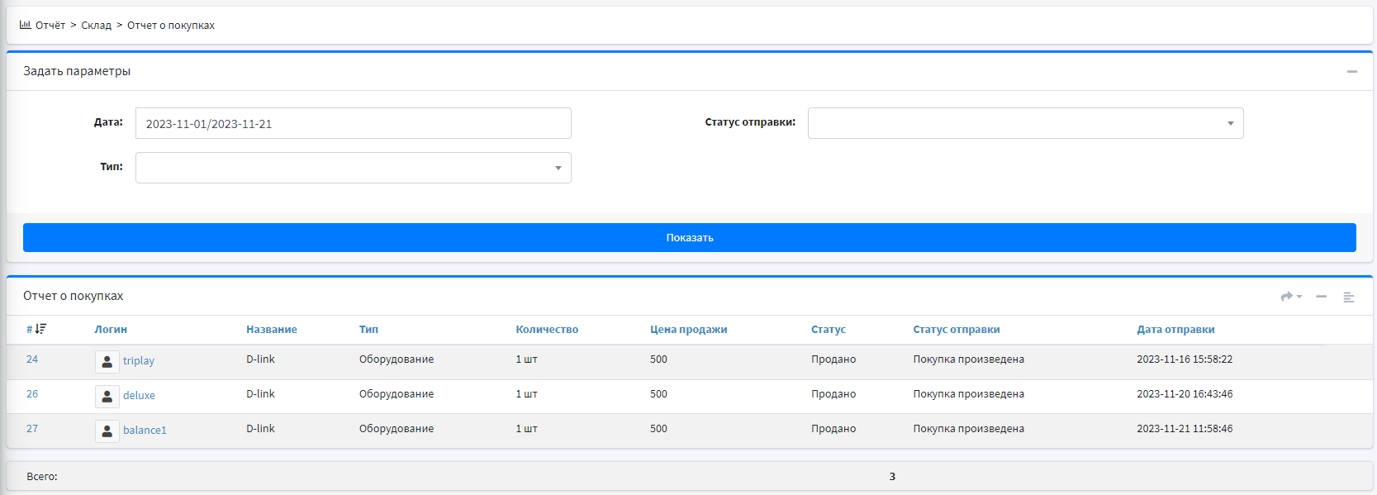Image resolution: width=1377 pixels, height=495 pixels.
Task: Click user avatar icon beside deluxe
Action: point(107,396)
